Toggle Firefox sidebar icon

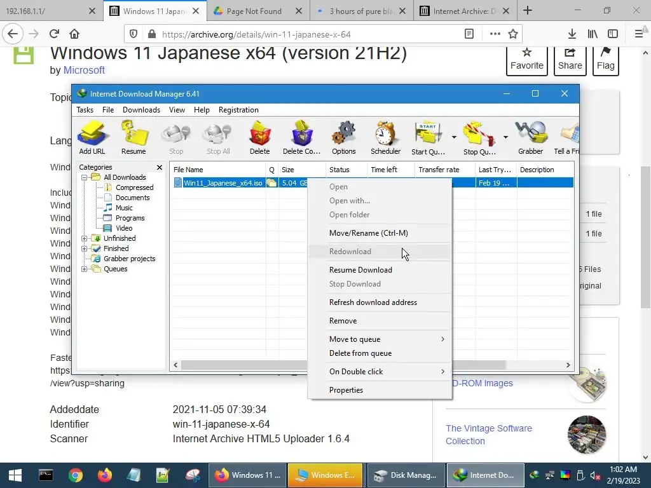pyautogui.click(x=613, y=34)
